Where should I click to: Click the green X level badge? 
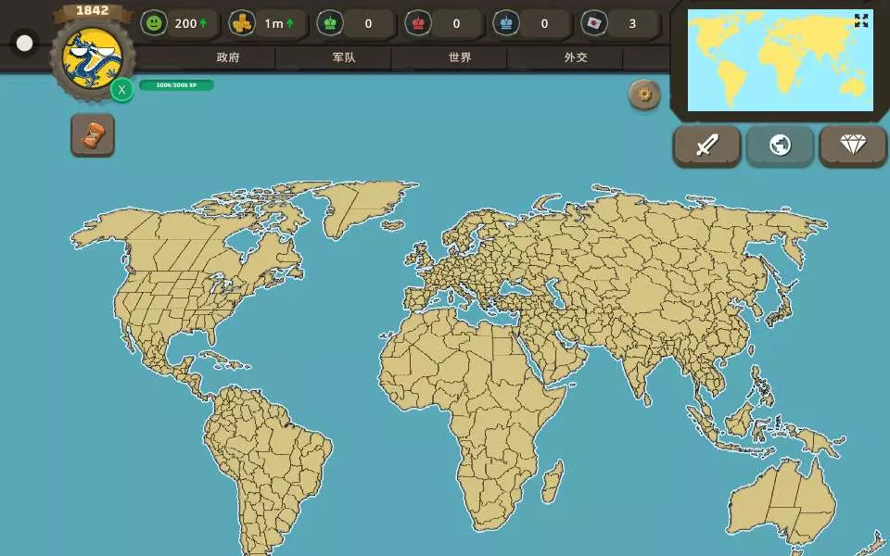tap(121, 90)
